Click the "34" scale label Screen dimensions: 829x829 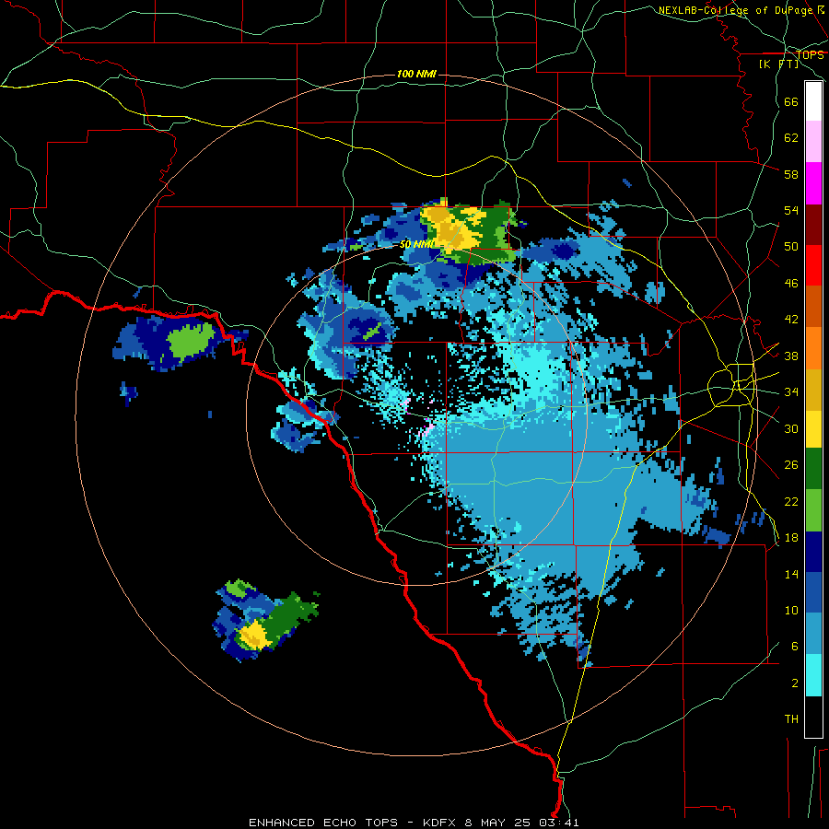791,392
